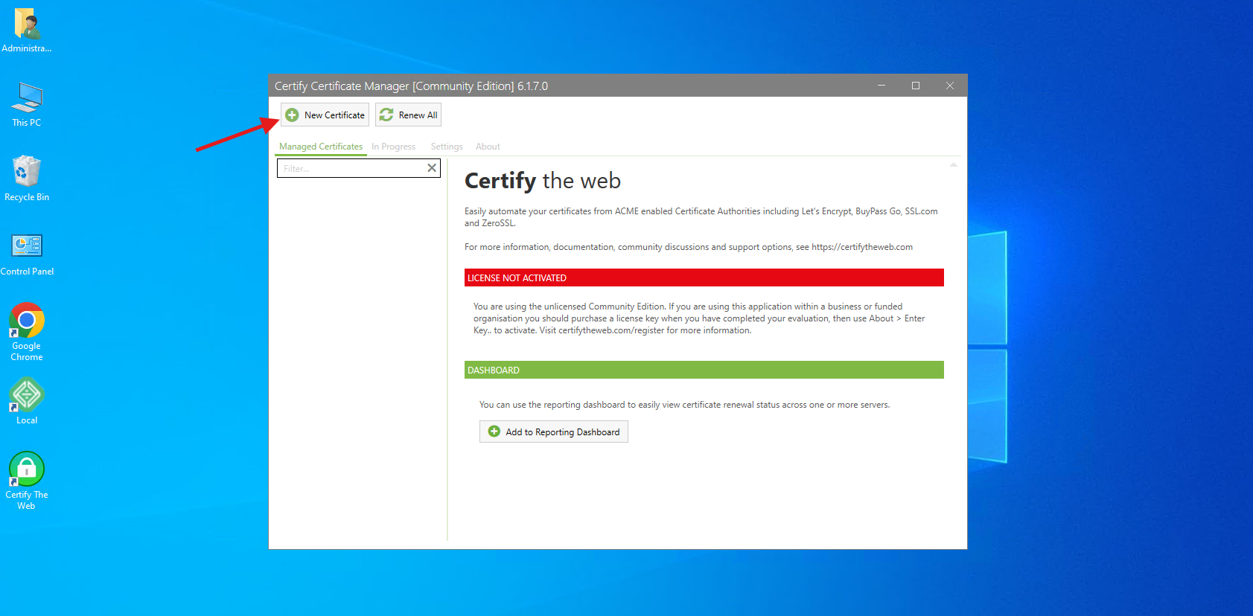
Task: Select the LICENSE NOT ACTIVATED banner
Action: (704, 277)
